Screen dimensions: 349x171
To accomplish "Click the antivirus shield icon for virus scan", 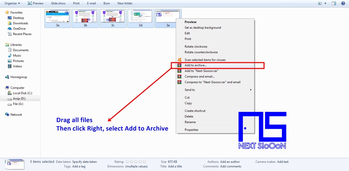I will 180,60.
